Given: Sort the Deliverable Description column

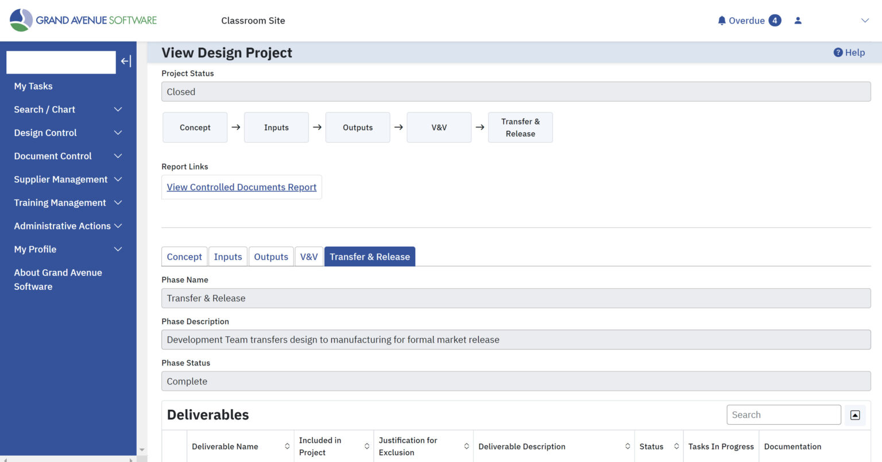Looking at the screenshot, I should (x=627, y=446).
